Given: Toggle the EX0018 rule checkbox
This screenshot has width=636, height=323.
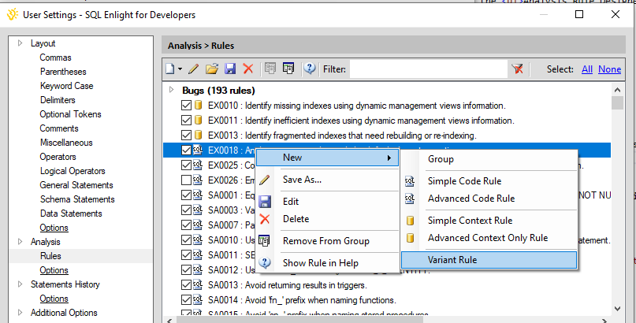Looking at the screenshot, I should coord(186,150).
